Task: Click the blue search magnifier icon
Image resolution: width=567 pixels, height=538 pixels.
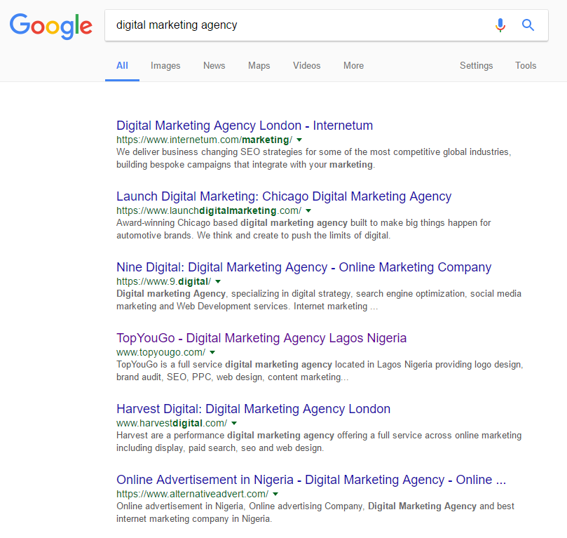Action: (528, 25)
